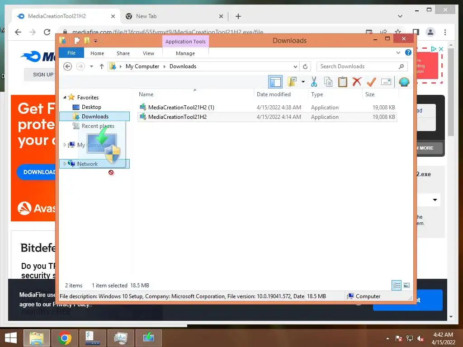Open Chrome from the taskbar
This screenshot has width=463, height=347.
(65, 338)
